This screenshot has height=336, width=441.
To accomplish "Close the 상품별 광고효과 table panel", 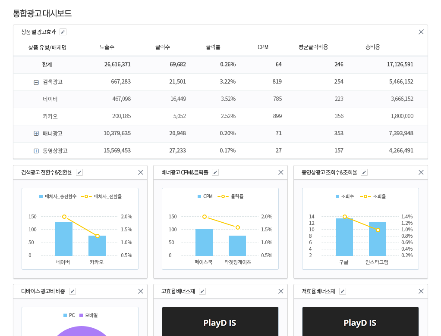I will click(x=421, y=32).
